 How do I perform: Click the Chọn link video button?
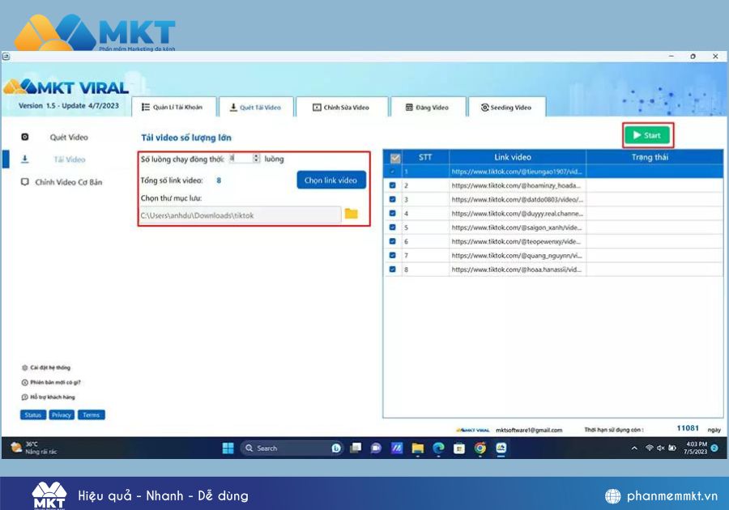[x=331, y=181]
